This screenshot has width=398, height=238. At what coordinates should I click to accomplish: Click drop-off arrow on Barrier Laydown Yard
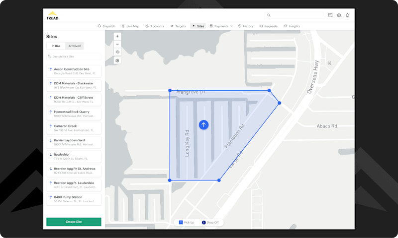(x=51, y=140)
